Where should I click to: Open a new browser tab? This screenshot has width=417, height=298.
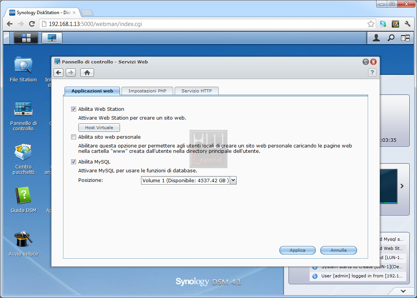coord(87,13)
